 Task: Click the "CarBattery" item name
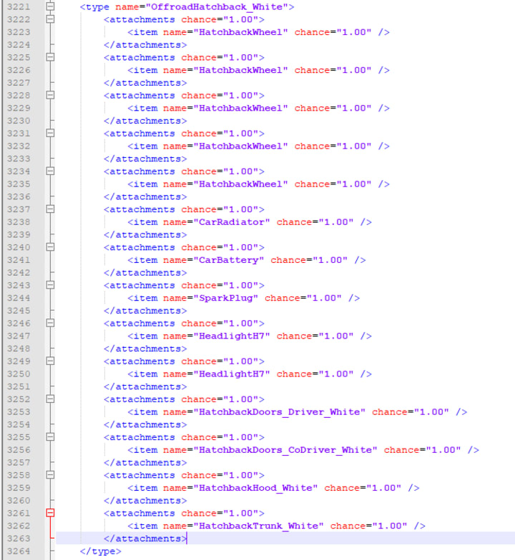[229, 260]
